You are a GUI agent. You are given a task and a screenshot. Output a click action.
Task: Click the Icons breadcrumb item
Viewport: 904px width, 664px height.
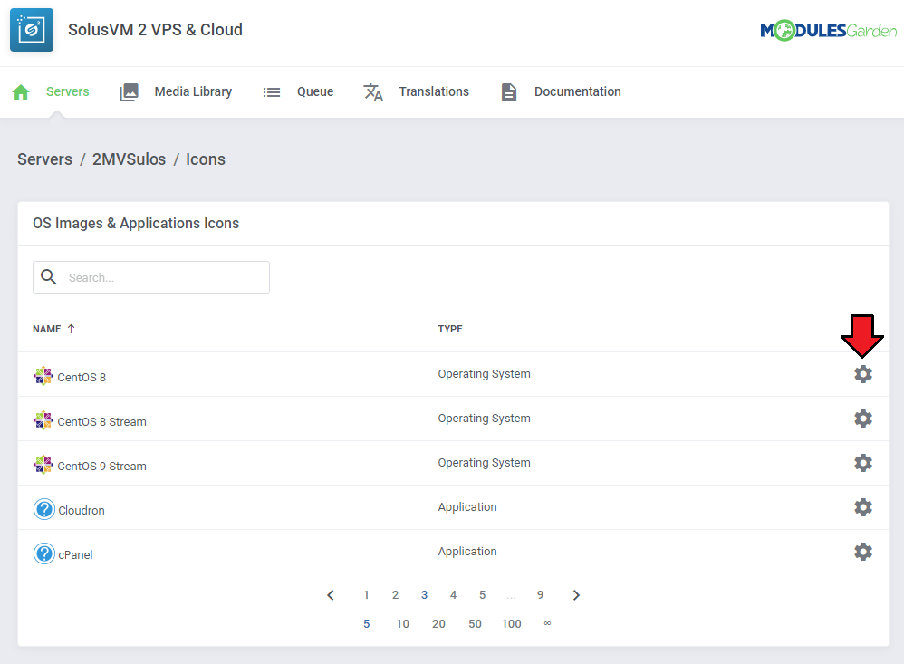tap(206, 159)
